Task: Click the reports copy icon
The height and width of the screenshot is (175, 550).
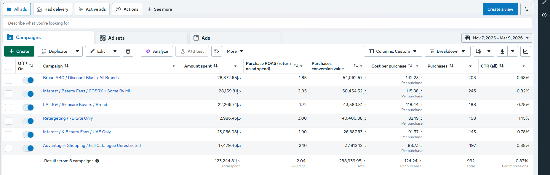Action: 478,51
